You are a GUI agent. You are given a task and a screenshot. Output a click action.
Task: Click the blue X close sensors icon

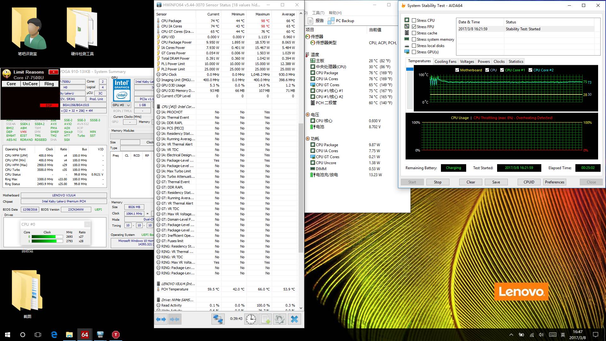click(x=294, y=319)
